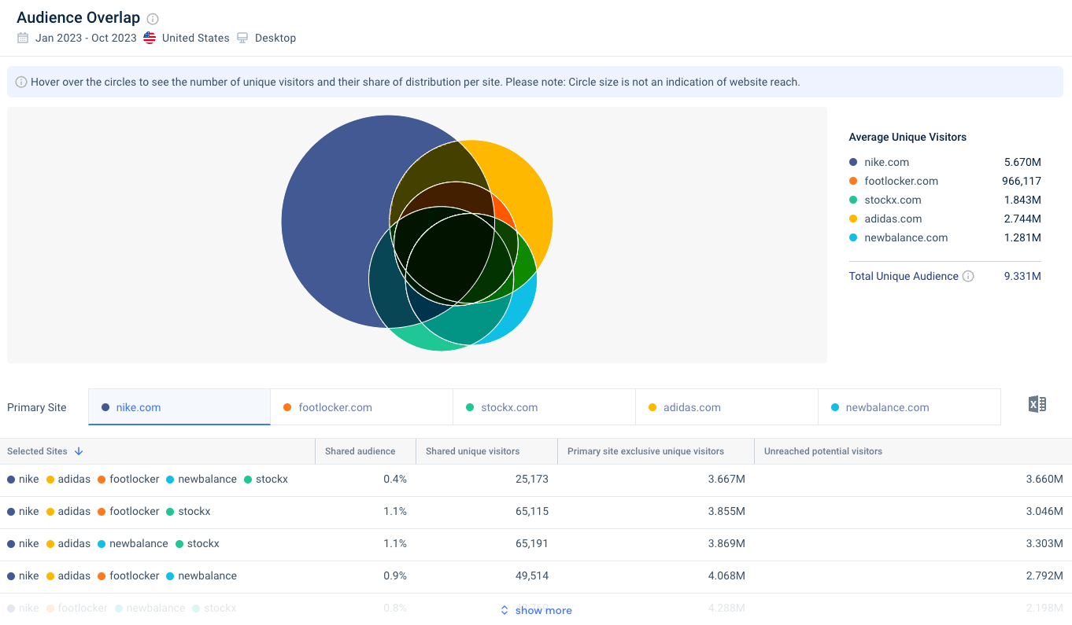Click the Desktop device icon
The image size is (1072, 625).
242,38
